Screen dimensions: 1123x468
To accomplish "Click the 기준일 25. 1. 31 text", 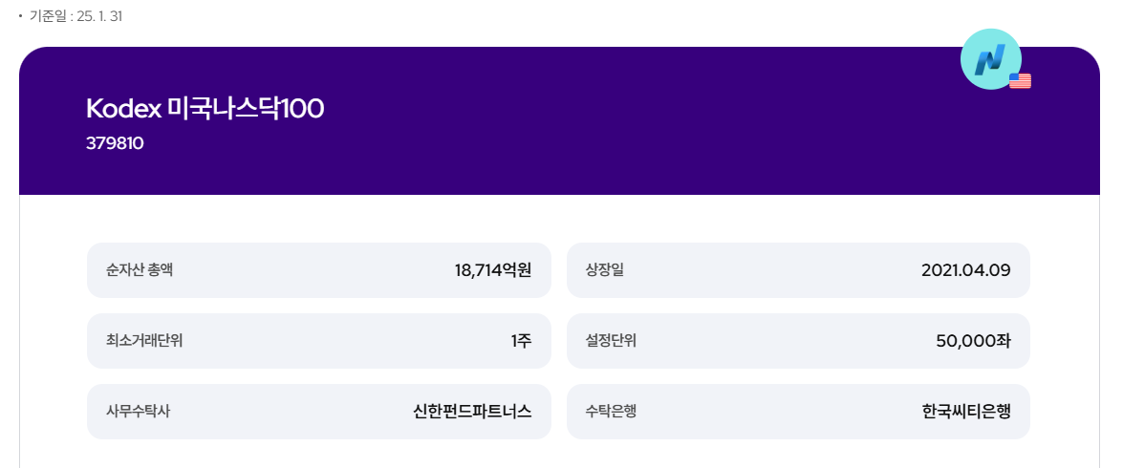I will [76, 16].
